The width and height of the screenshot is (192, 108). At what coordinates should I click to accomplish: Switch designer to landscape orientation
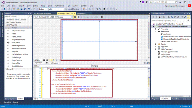pos(75,17)
